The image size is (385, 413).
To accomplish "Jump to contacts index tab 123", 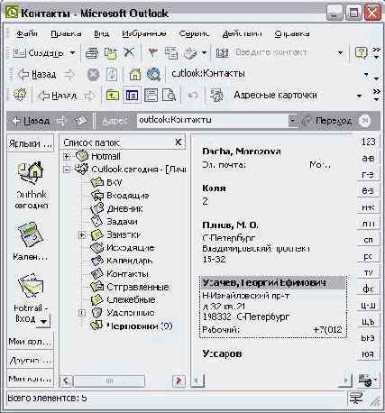I will (x=368, y=142).
